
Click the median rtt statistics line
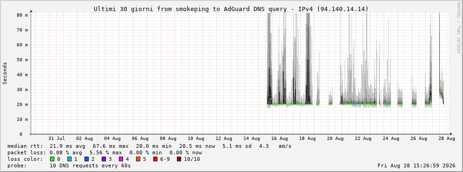[149, 146]
